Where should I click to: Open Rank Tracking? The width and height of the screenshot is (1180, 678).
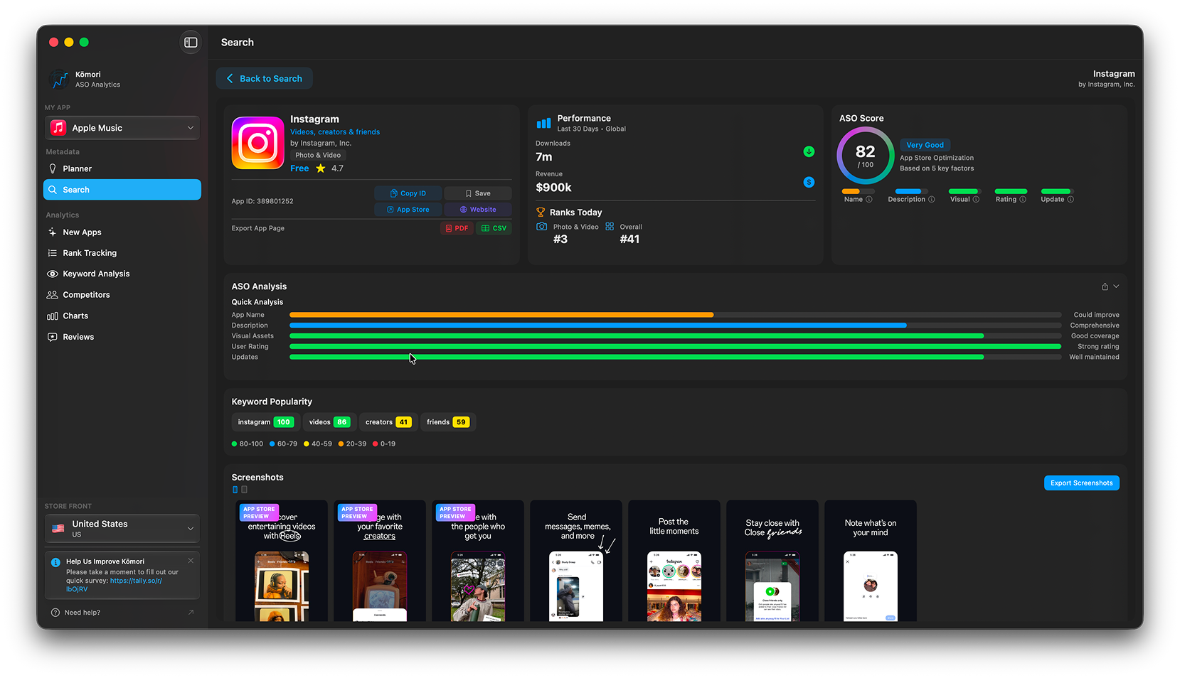(122, 253)
